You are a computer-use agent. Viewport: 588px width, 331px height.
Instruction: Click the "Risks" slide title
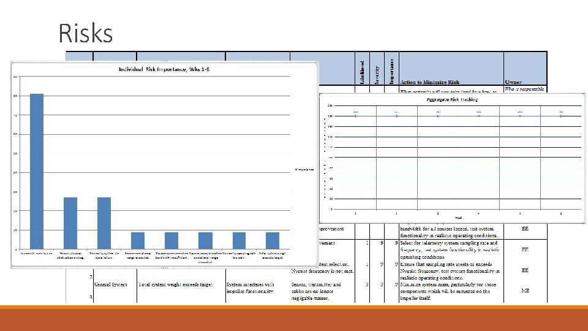[x=86, y=33]
